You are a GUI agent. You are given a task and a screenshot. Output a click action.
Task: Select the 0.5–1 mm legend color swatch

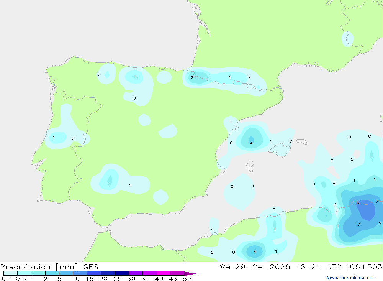pyautogui.click(x=24, y=273)
